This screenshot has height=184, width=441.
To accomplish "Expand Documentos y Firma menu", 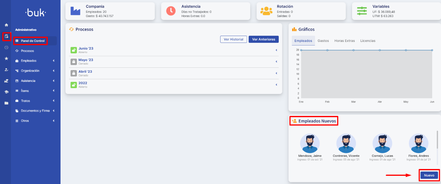I will (35, 111).
